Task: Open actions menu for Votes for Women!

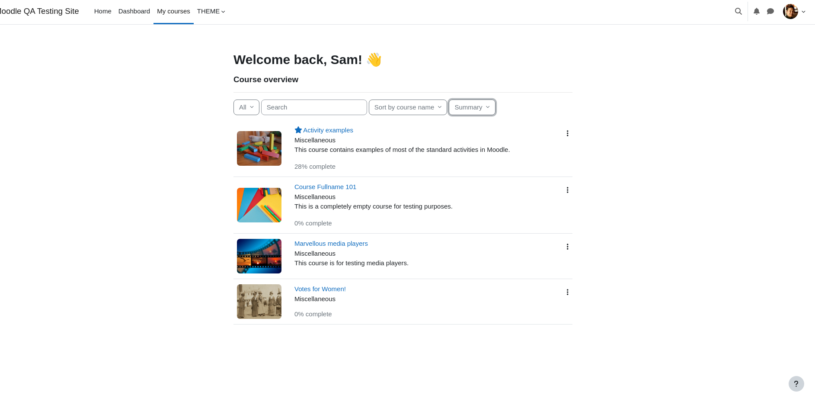Action: [567, 292]
